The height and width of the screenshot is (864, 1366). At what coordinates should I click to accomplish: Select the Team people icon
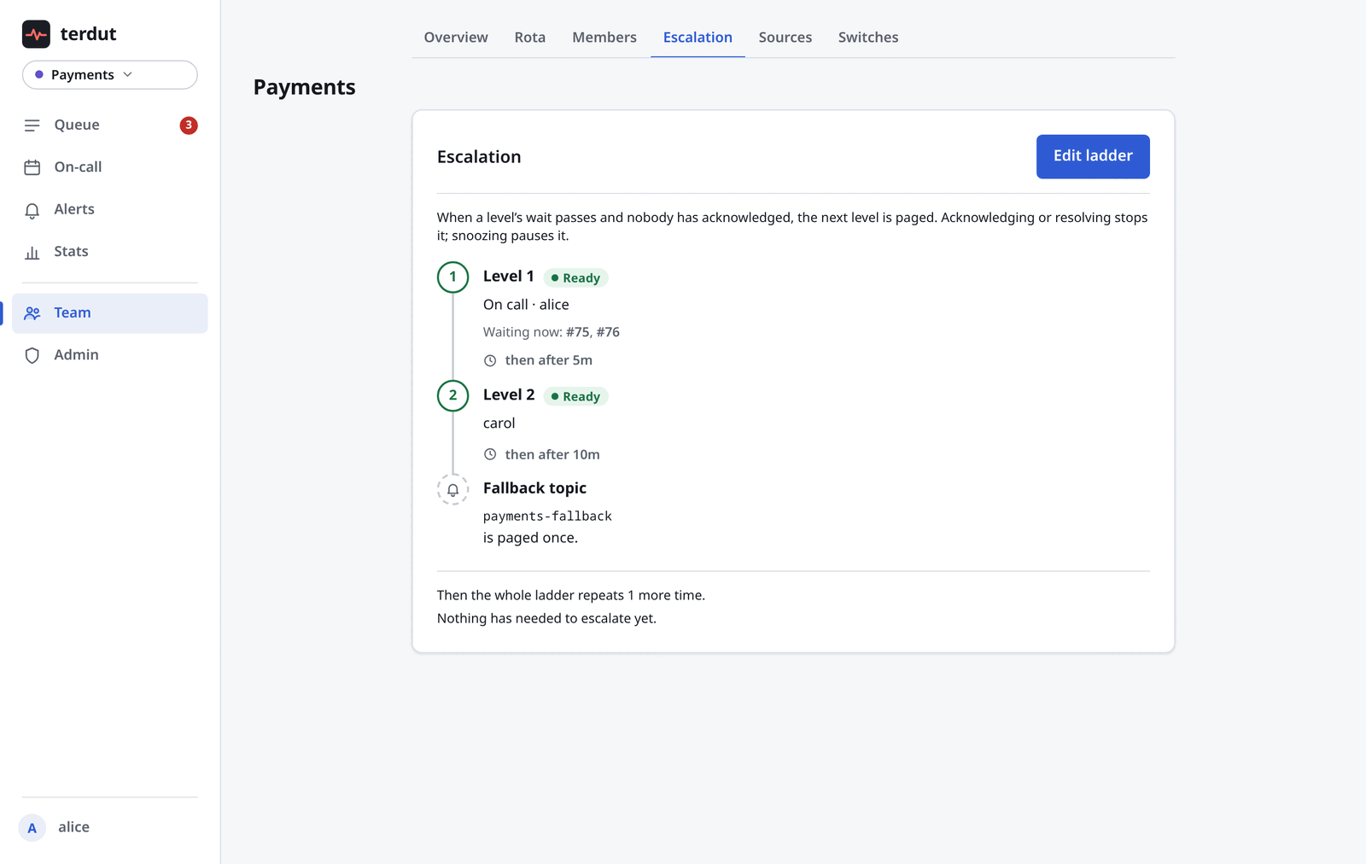(x=32, y=313)
